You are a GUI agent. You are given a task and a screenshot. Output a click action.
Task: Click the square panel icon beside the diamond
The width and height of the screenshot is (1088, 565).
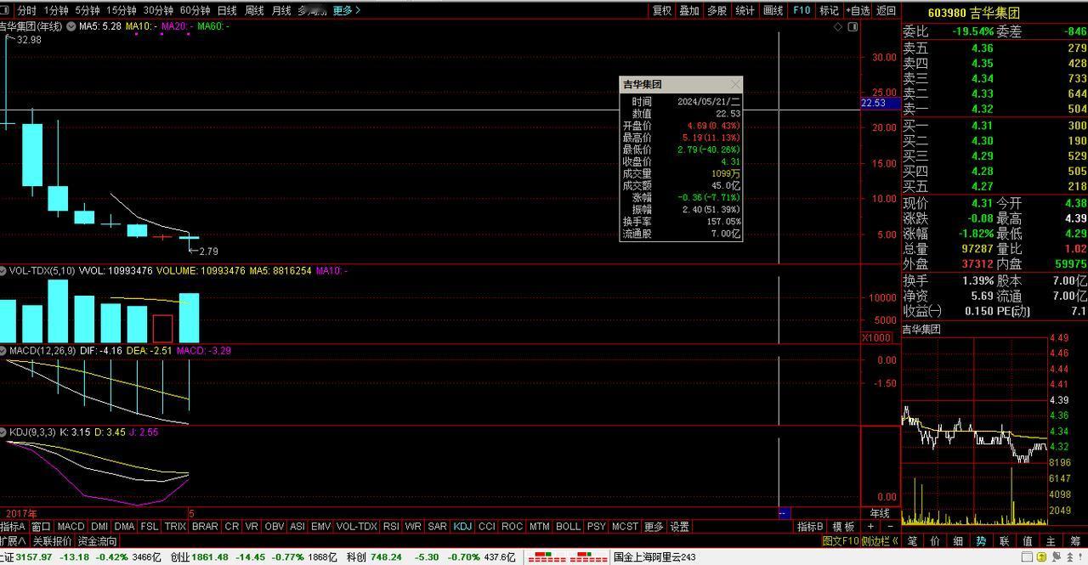pyautogui.click(x=853, y=27)
